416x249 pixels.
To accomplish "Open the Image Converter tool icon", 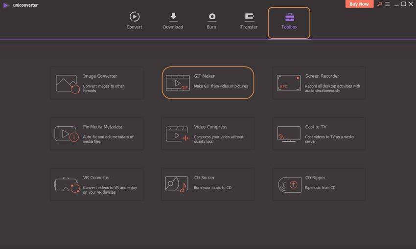I will (x=67, y=83).
